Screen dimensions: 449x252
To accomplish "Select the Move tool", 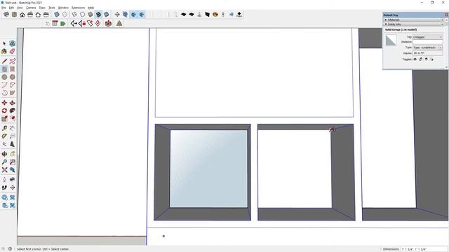I will pyautogui.click(x=4, y=103).
